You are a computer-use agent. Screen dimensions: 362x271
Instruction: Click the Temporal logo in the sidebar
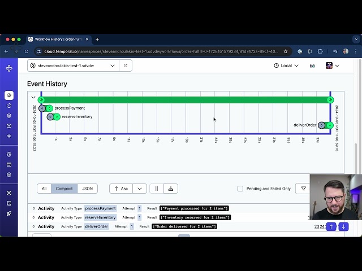9,68
